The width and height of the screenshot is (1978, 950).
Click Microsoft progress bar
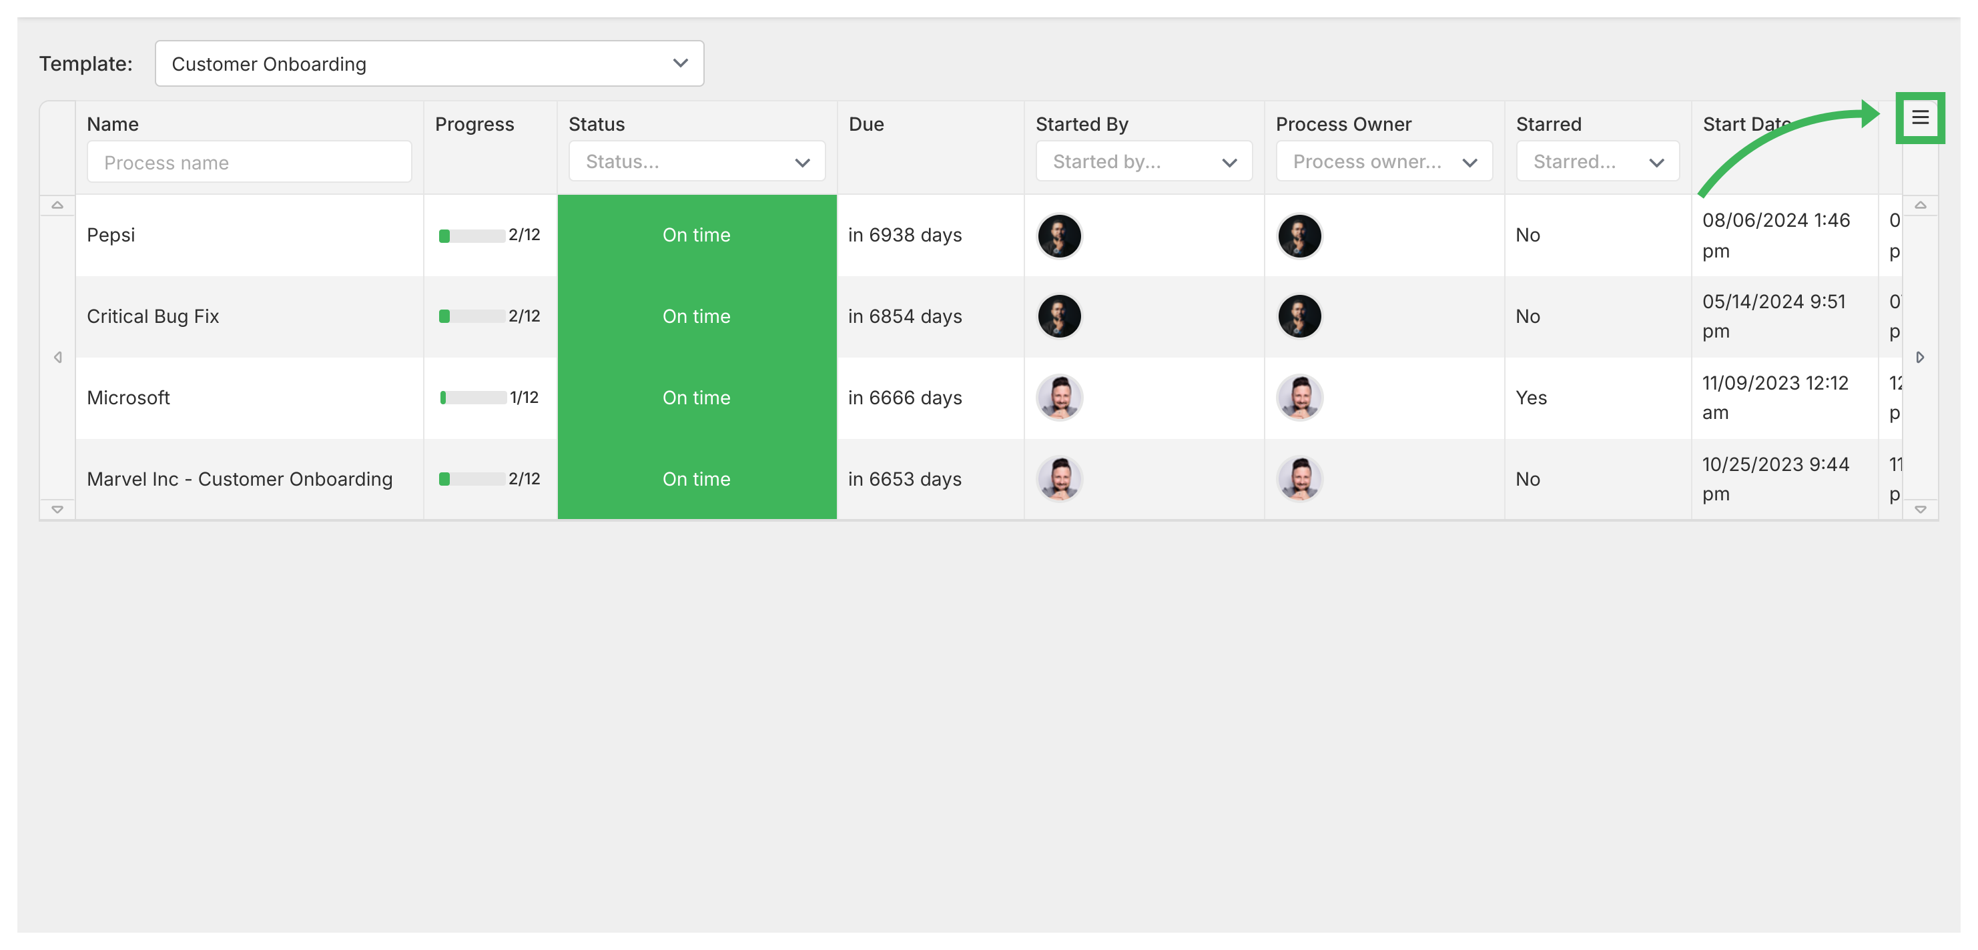pos(473,398)
